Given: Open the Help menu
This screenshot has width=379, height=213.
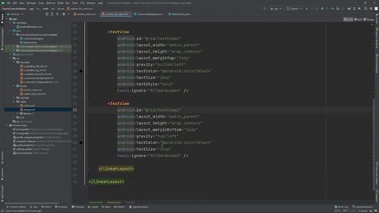Looking at the screenshot, I should pos(100,3).
